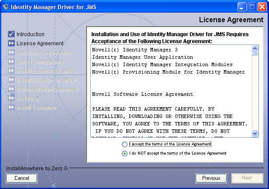The image size is (269, 189).
Task: Click the Cancel button
Action: click(x=22, y=178)
